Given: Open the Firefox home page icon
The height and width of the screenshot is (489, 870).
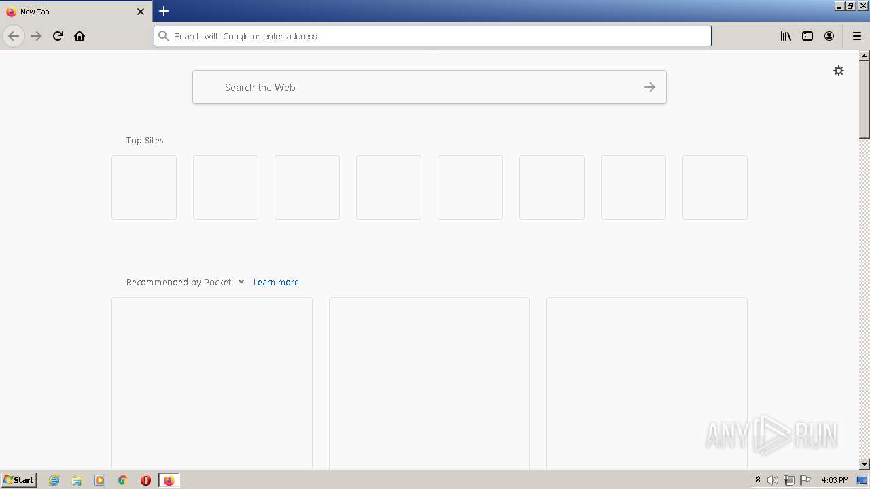Looking at the screenshot, I should tap(80, 36).
